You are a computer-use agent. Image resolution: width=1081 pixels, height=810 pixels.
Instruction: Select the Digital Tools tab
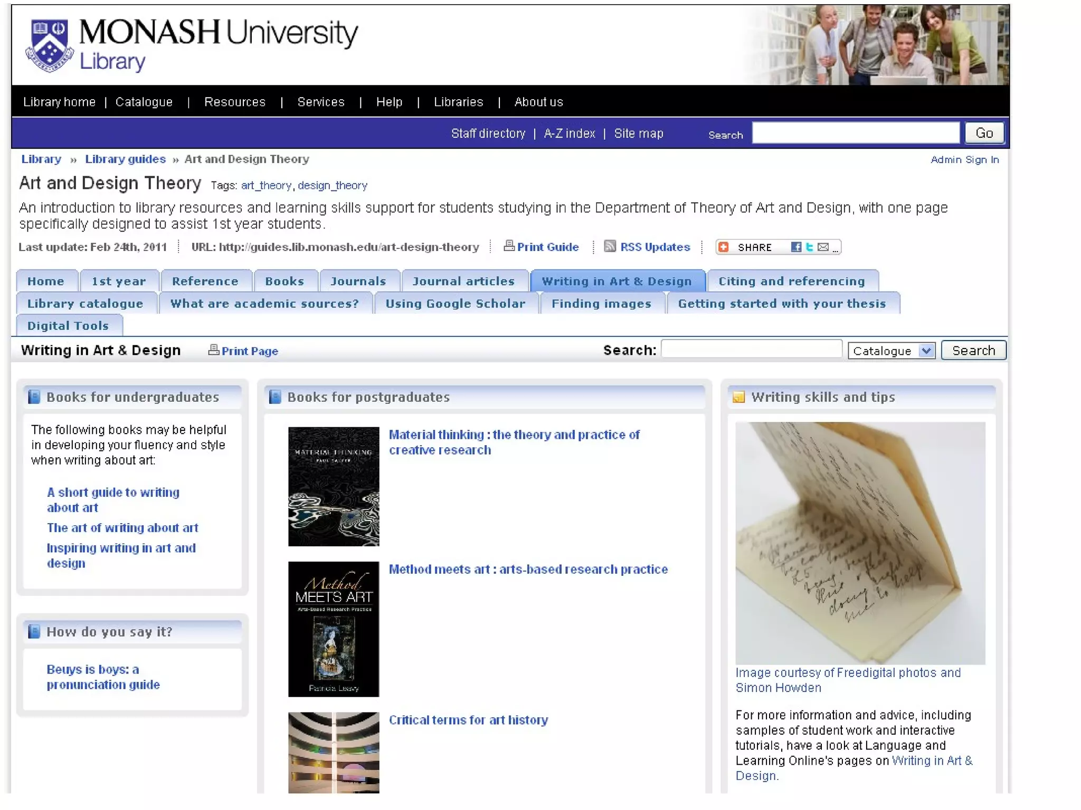tap(68, 326)
